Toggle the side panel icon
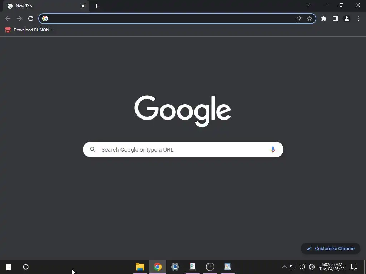 pos(335,19)
